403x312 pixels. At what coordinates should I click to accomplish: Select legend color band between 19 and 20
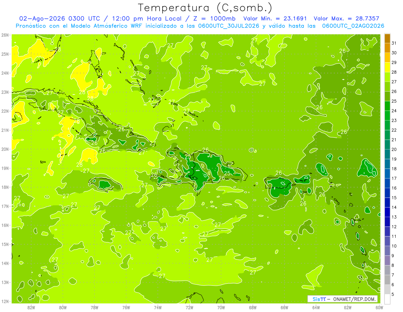coord(387,154)
